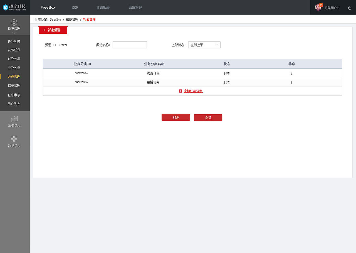The width and height of the screenshot is (356, 253).
Task: Open 渠道模块 database icon
Action: (x=14, y=119)
